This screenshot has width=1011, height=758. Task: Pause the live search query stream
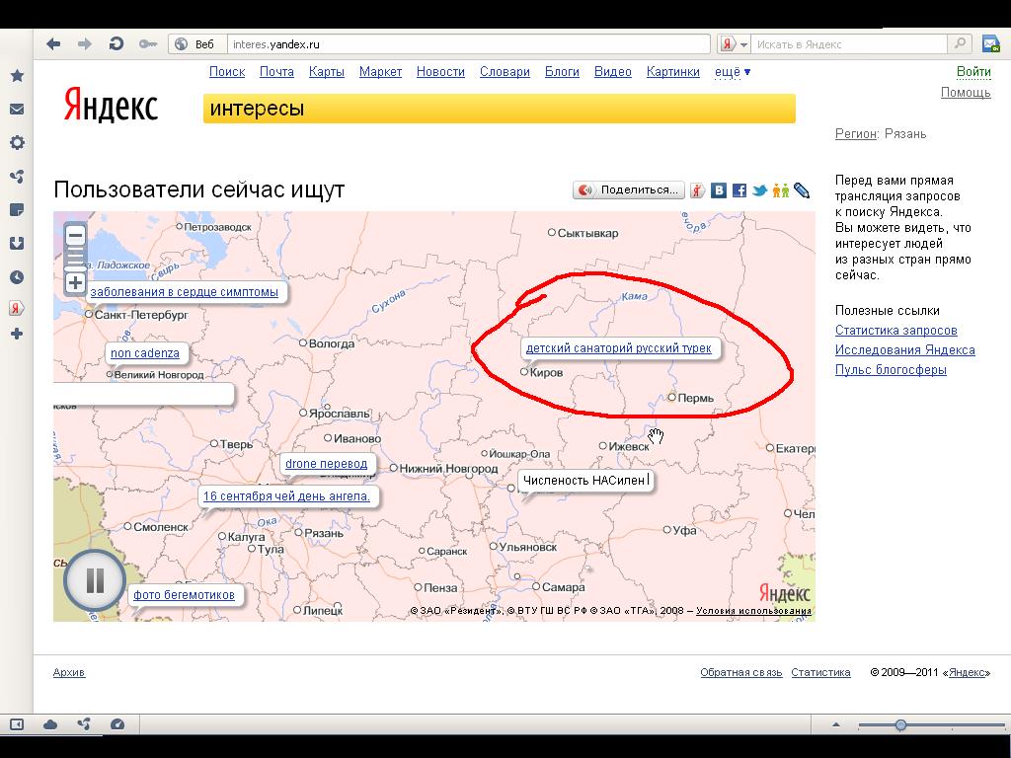point(95,580)
